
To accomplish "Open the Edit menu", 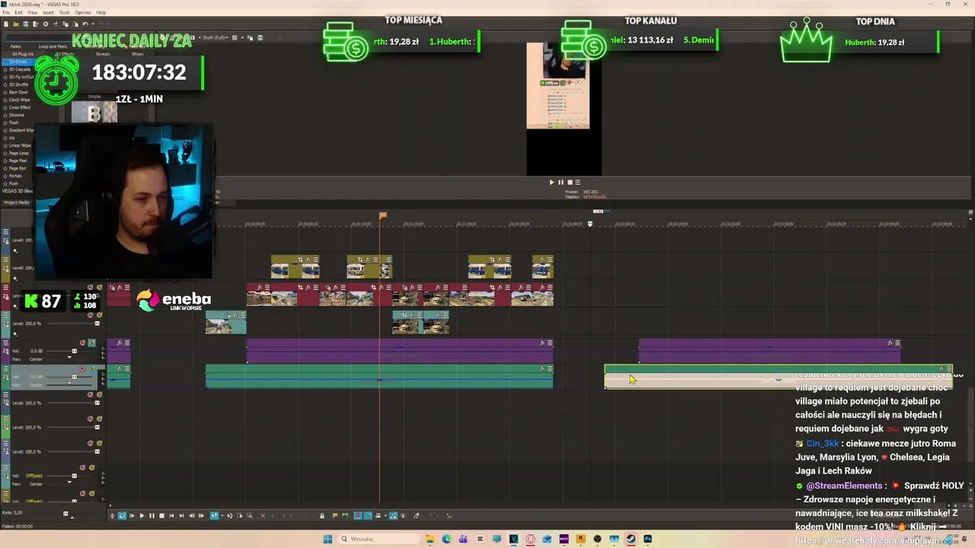I will pos(18,12).
